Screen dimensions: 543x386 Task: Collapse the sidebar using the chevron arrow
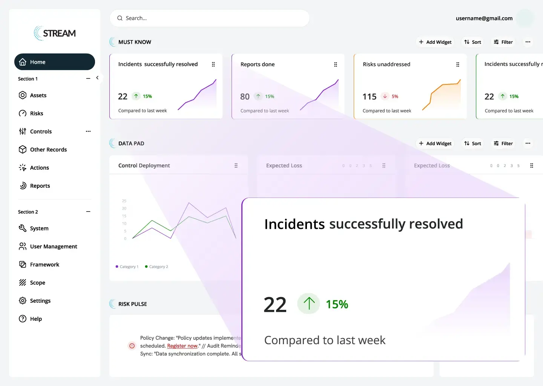pyautogui.click(x=98, y=77)
